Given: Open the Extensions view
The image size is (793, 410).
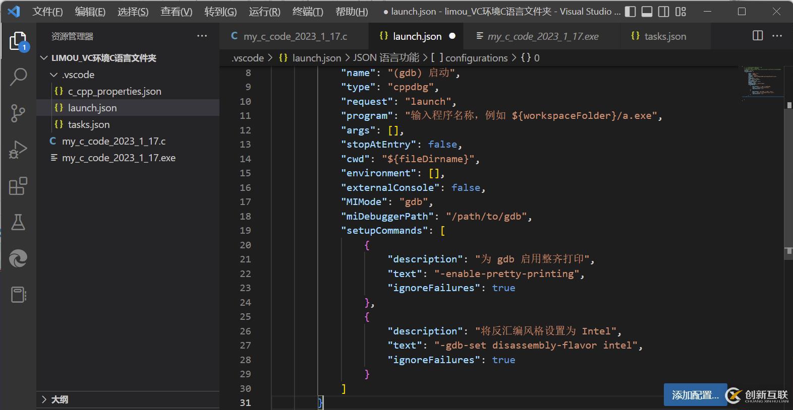Looking at the screenshot, I should tap(18, 186).
